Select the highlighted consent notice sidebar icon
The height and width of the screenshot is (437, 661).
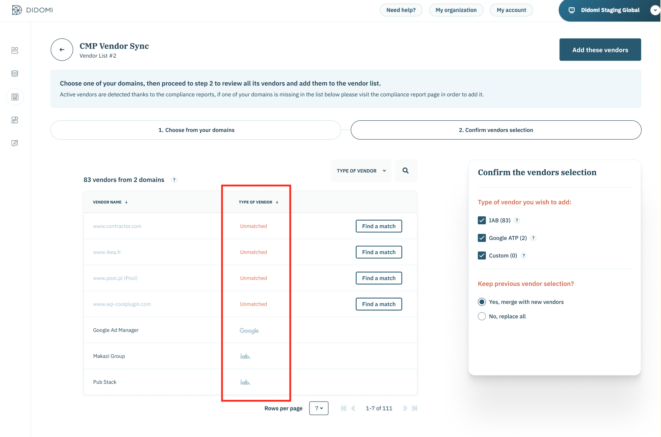point(15,96)
